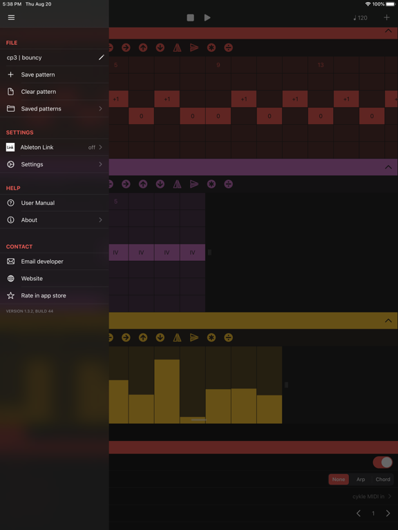Image resolution: width=398 pixels, height=530 pixels.
Task: Toggle the +1 cell under step 5
Action: (x=118, y=99)
